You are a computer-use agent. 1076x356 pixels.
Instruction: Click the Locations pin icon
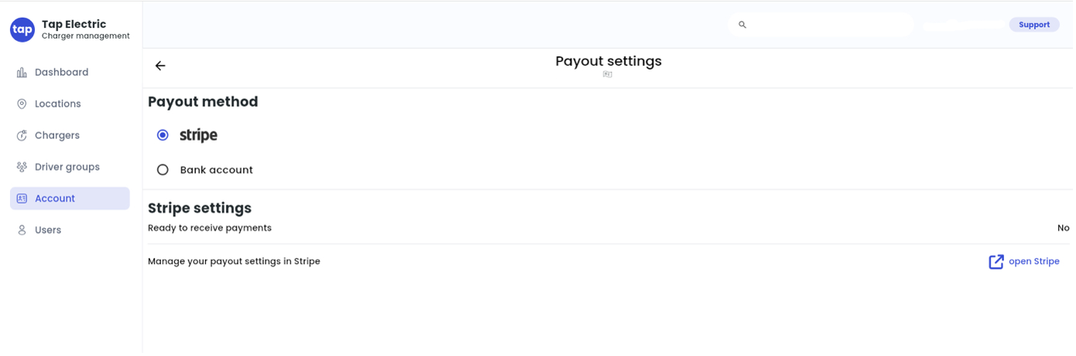(x=22, y=104)
